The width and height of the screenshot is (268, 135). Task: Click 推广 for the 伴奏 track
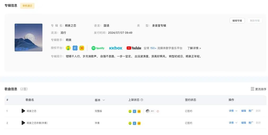pos(251,123)
